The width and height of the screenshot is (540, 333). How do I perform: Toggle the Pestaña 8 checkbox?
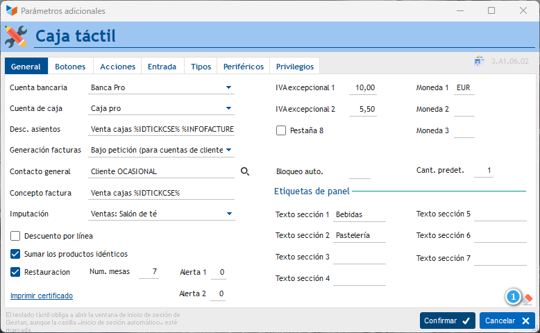[281, 130]
